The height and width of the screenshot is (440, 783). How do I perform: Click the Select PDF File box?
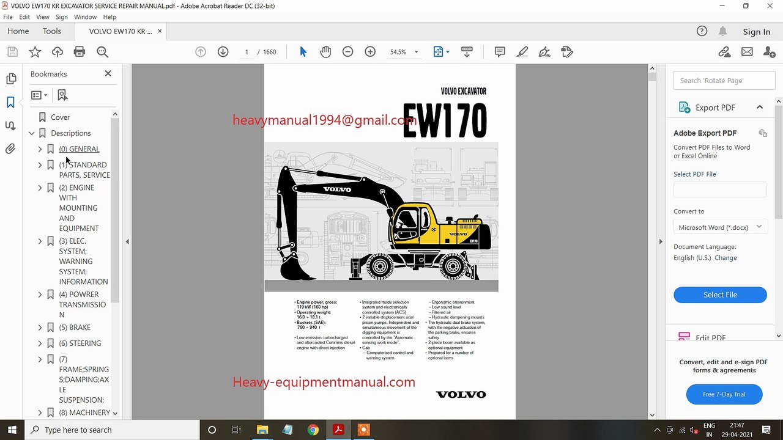720,189
